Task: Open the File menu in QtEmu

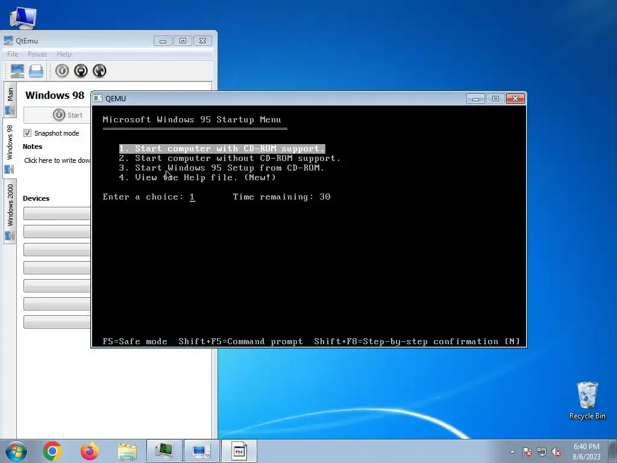Action: pyautogui.click(x=13, y=54)
